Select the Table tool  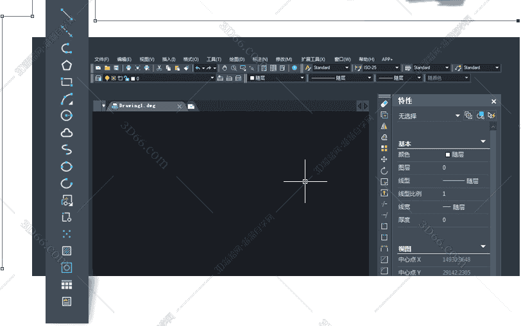(x=67, y=284)
